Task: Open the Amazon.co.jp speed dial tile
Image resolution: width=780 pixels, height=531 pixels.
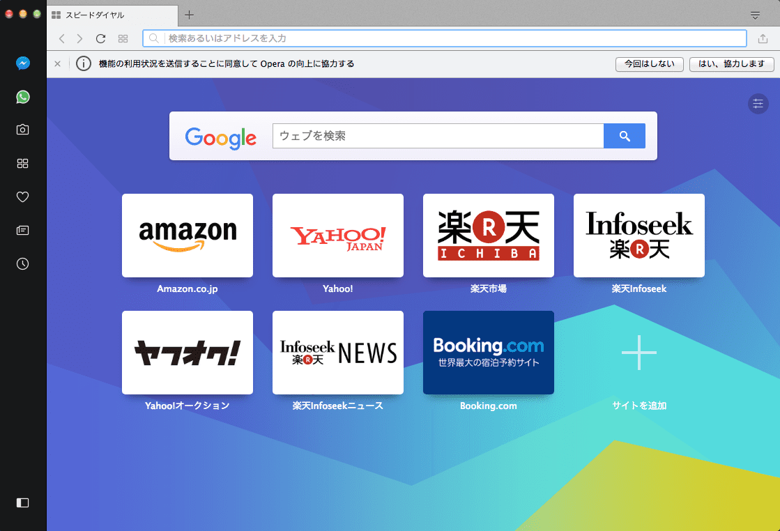Action: [x=188, y=236]
